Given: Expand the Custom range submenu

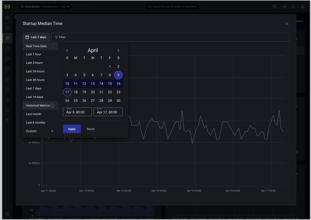Looking at the screenshot, I should click(x=40, y=131).
